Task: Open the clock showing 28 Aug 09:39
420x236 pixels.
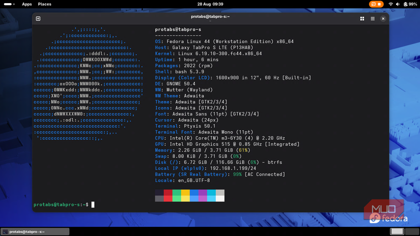Action: [x=210, y=4]
